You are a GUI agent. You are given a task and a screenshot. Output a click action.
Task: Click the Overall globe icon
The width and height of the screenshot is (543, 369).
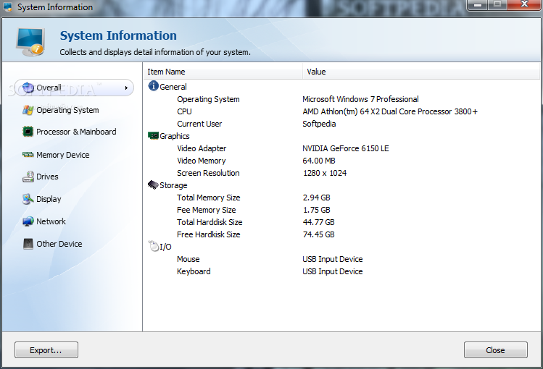(28, 88)
